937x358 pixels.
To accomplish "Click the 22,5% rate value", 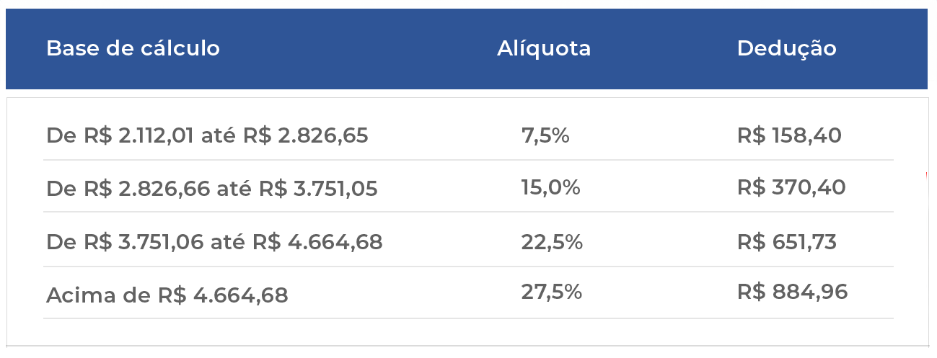I will pos(552,242).
